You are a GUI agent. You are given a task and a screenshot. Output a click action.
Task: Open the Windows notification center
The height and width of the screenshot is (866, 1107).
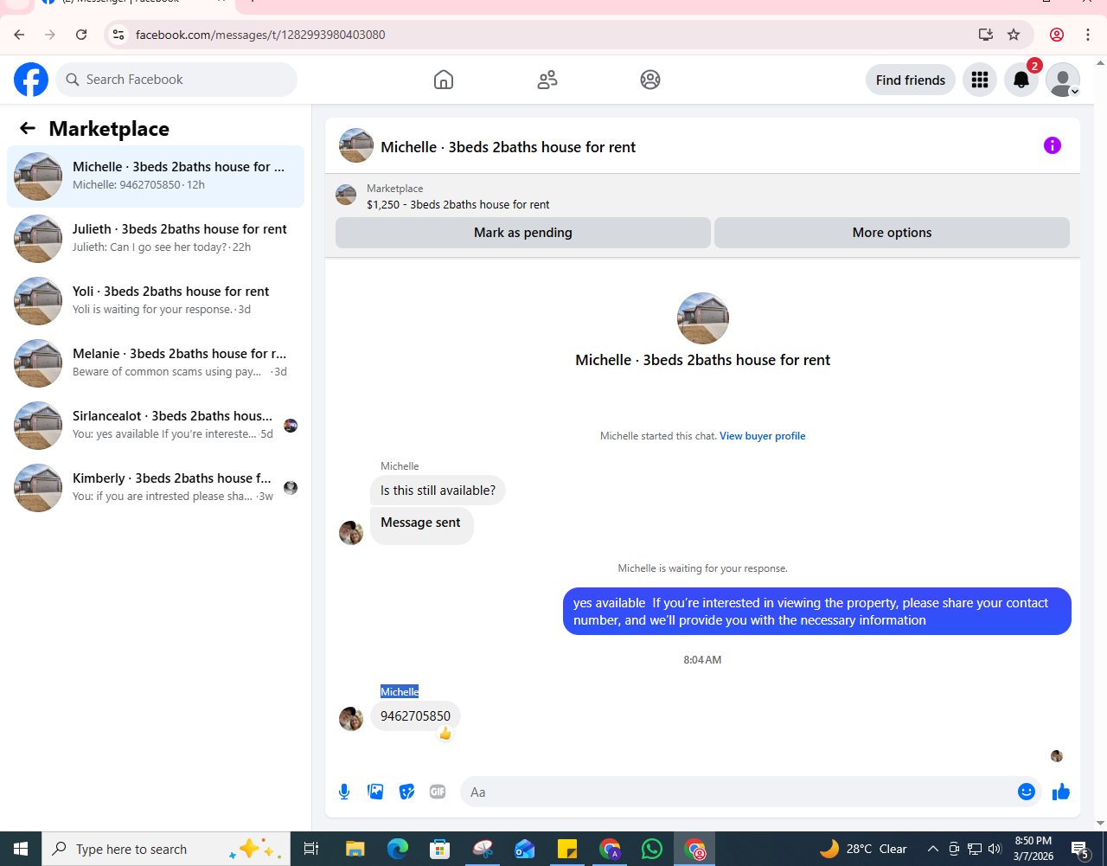1079,849
